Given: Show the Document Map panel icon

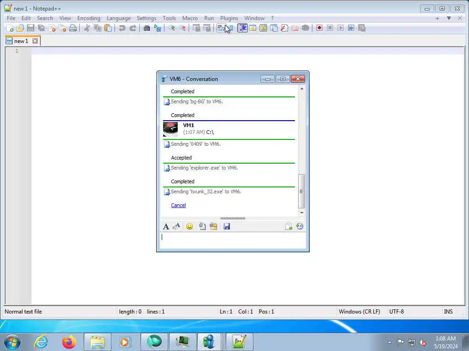Looking at the screenshot, I should (x=263, y=28).
